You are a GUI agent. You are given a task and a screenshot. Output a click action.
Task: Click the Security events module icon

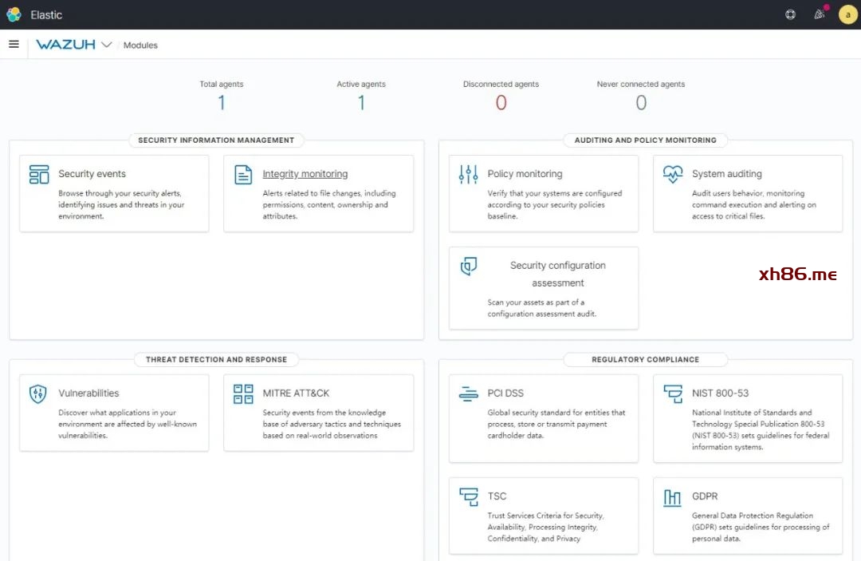pos(39,175)
